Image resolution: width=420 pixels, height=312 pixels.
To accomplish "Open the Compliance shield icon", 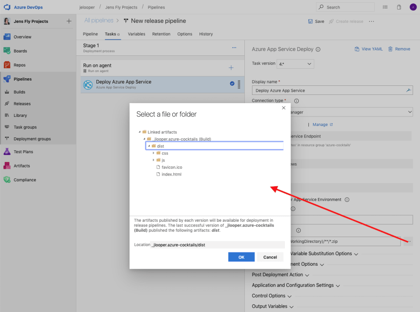I will point(7,180).
